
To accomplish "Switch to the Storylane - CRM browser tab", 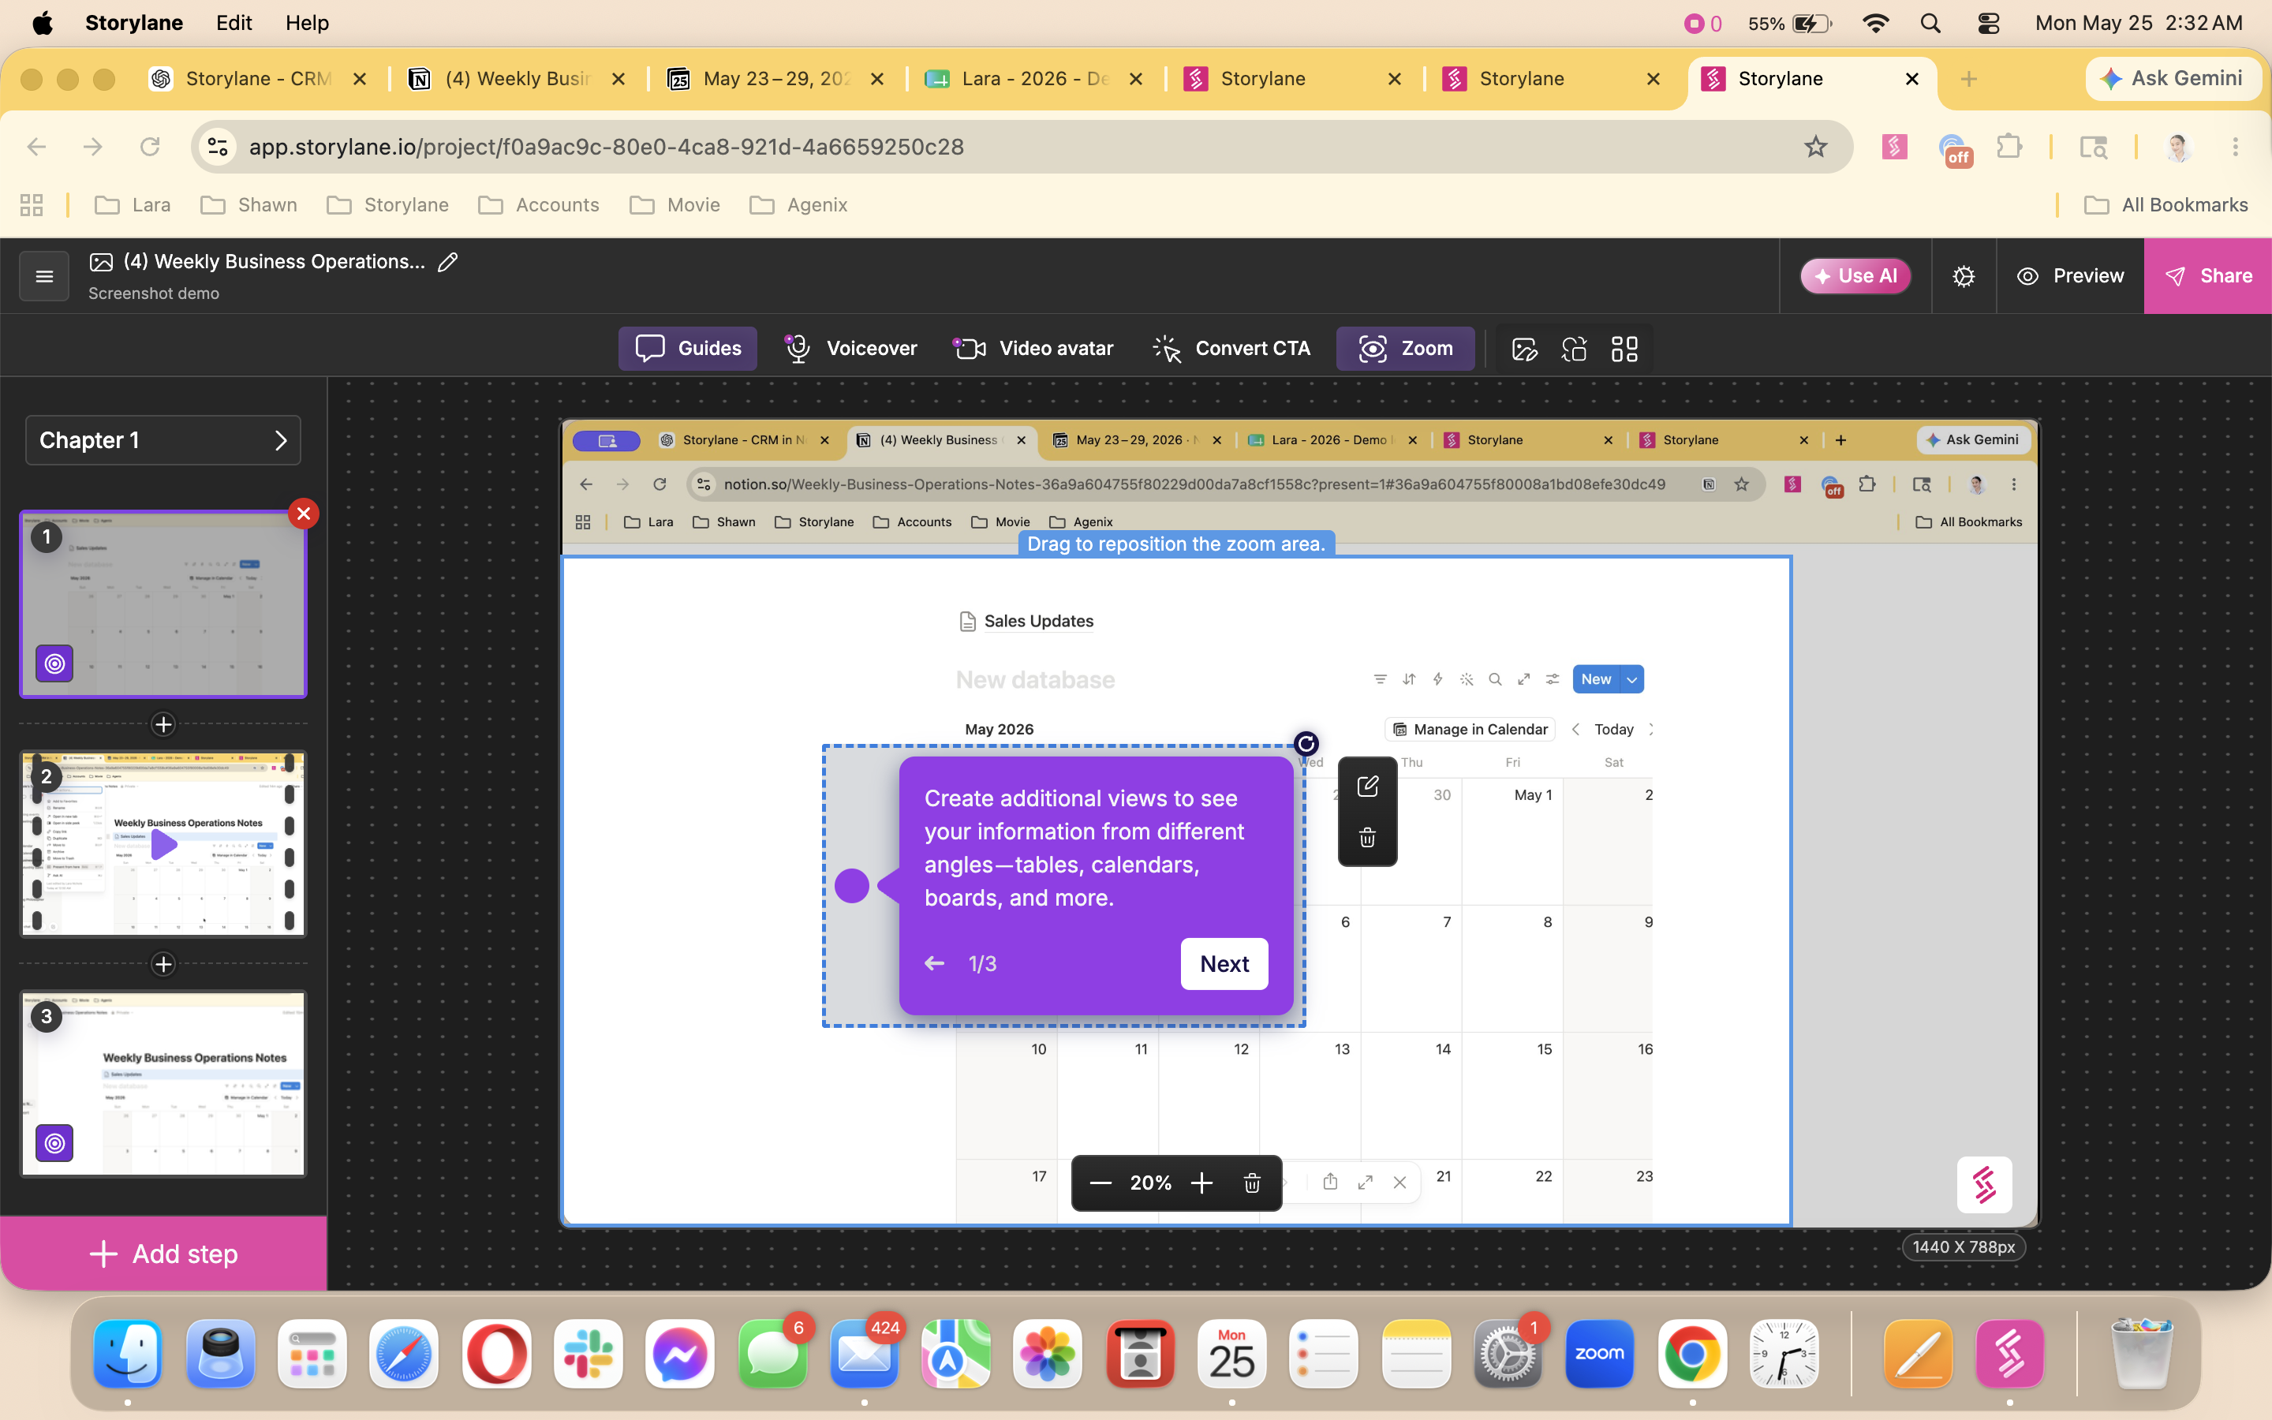I will (x=259, y=79).
